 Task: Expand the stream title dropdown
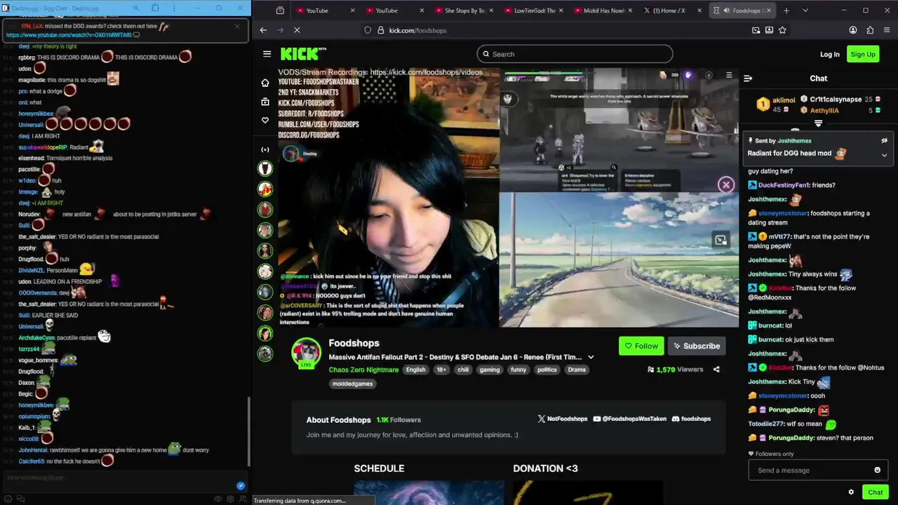pos(591,357)
